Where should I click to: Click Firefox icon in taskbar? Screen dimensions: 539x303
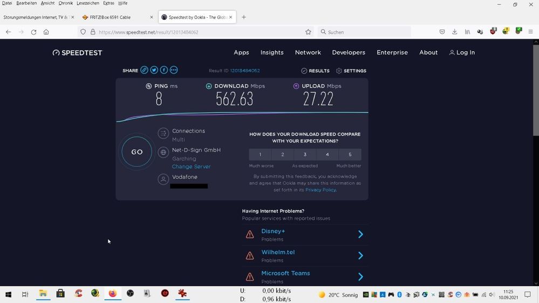113,294
